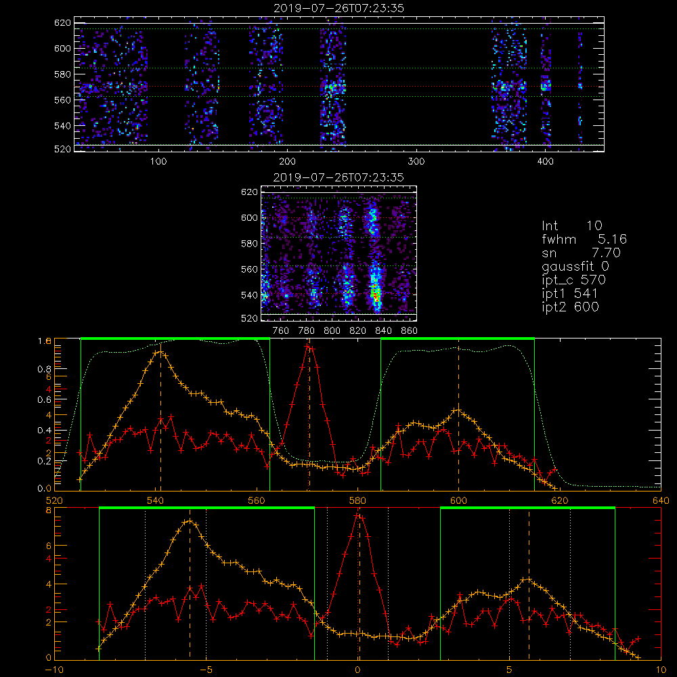Click x-axis label -10 of the bottom plot
The width and height of the screenshot is (677, 677).
pos(54,670)
